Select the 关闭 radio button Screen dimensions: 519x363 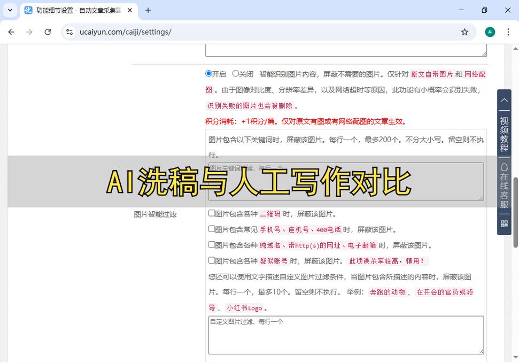(235, 74)
